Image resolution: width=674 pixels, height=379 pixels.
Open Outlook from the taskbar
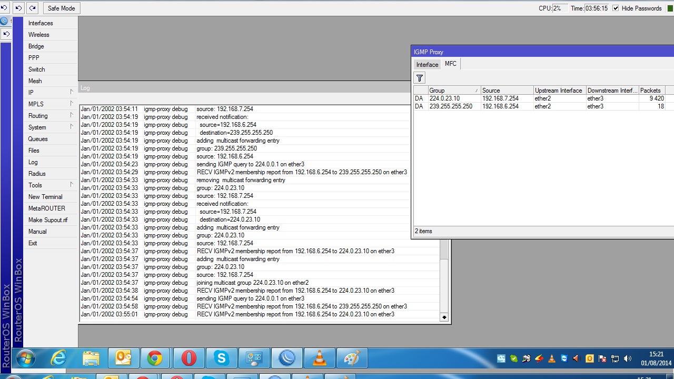(x=123, y=358)
